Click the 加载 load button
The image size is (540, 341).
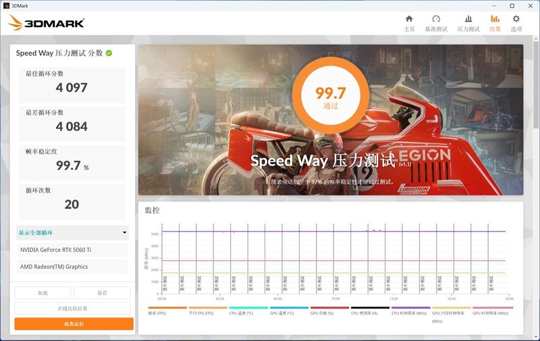[x=43, y=293]
